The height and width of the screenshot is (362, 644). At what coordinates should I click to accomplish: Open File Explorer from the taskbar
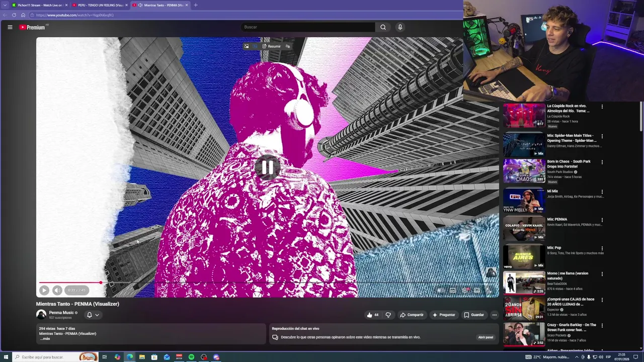[x=142, y=357]
